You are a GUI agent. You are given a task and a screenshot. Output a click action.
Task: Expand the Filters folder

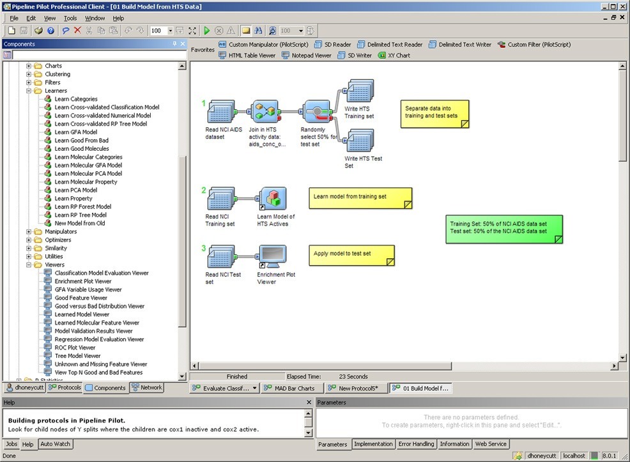tap(29, 82)
